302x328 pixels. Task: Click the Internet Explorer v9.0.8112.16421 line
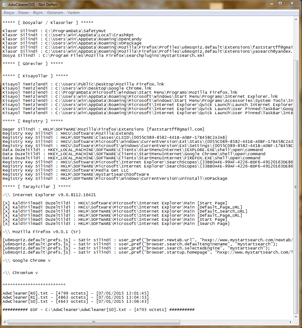pos(49,195)
